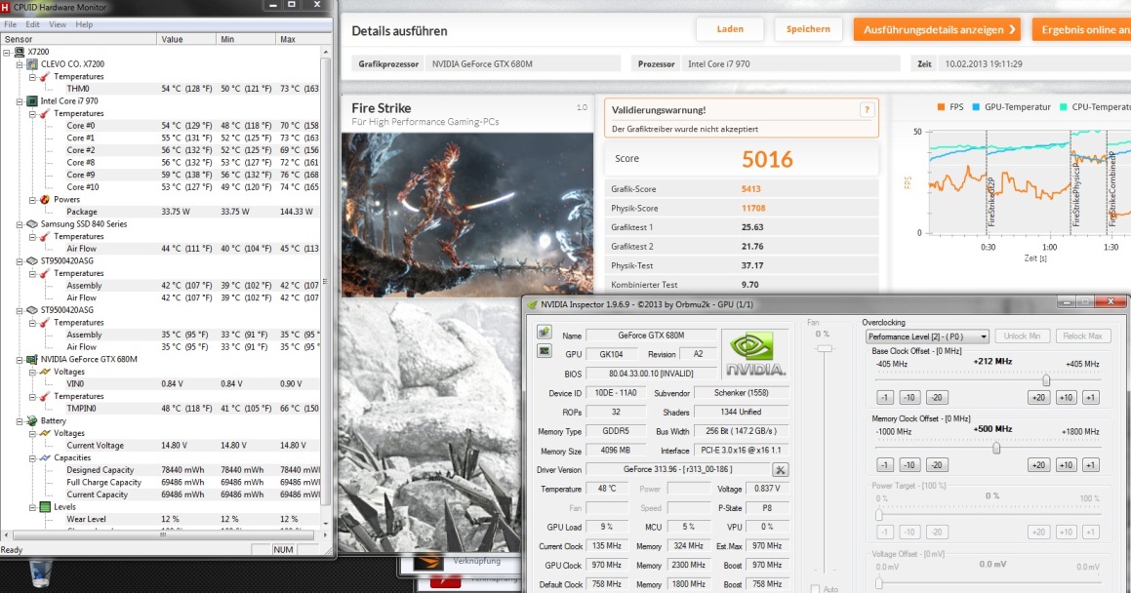
Task: Click the NVIDIA Inspector title bar icon
Action: point(532,304)
